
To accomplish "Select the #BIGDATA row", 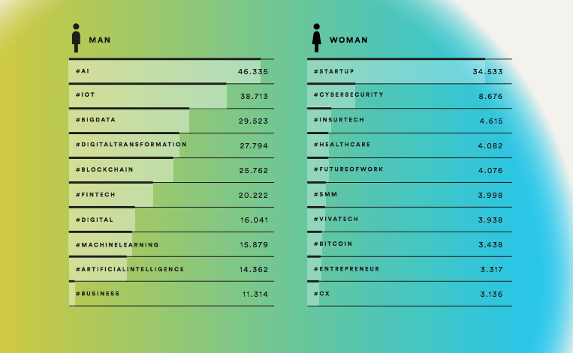I will (171, 121).
